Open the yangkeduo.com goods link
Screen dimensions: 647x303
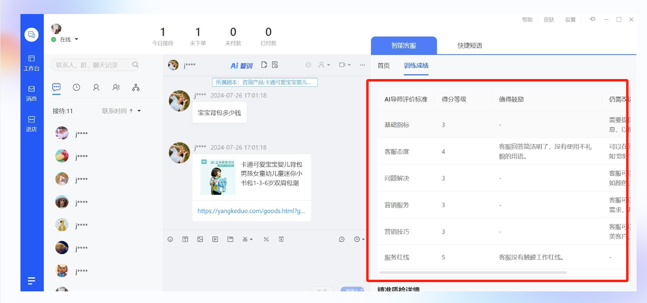(x=251, y=211)
